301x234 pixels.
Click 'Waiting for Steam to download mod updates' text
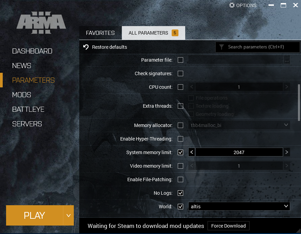coord(146,226)
